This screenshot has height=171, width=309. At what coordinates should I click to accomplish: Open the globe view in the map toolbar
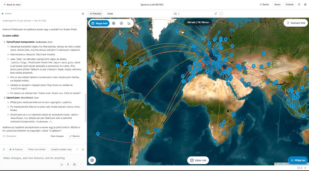114,23
